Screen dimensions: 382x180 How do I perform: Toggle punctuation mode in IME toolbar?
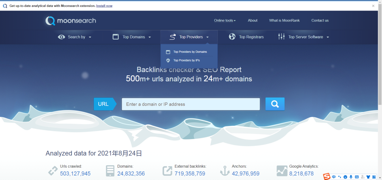340,177
